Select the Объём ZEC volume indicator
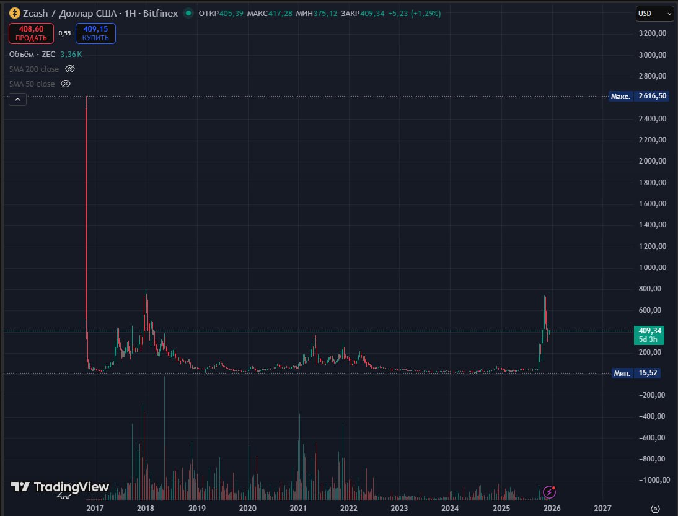This screenshot has width=678, height=516. [x=33, y=55]
